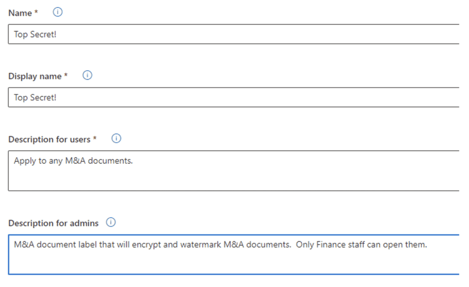Place cursor on "Only" in admins description

click(305, 245)
